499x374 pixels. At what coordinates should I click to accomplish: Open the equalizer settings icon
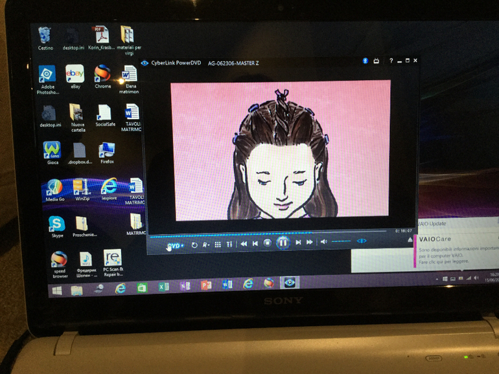pyautogui.click(x=229, y=245)
